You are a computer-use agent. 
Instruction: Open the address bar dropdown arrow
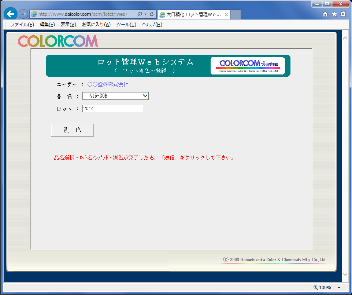[x=145, y=14]
